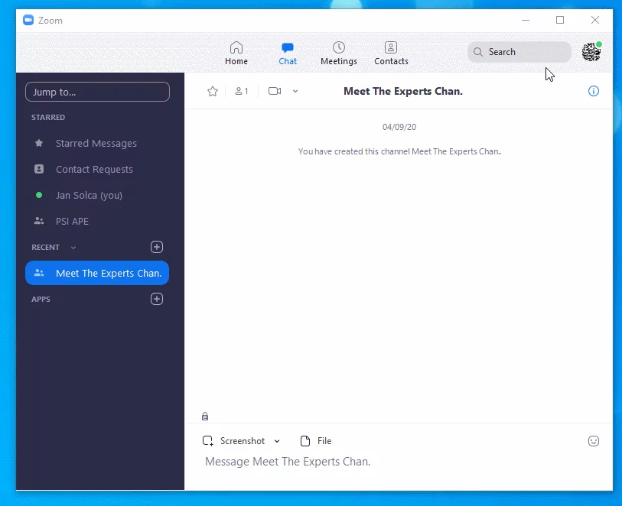Open the Screenshot options dropdown arrow
Viewport: 622px width, 506px height.
pos(277,441)
